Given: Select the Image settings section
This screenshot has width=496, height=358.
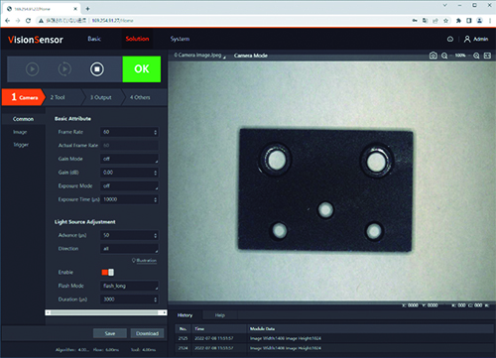Looking at the screenshot, I should [x=20, y=132].
